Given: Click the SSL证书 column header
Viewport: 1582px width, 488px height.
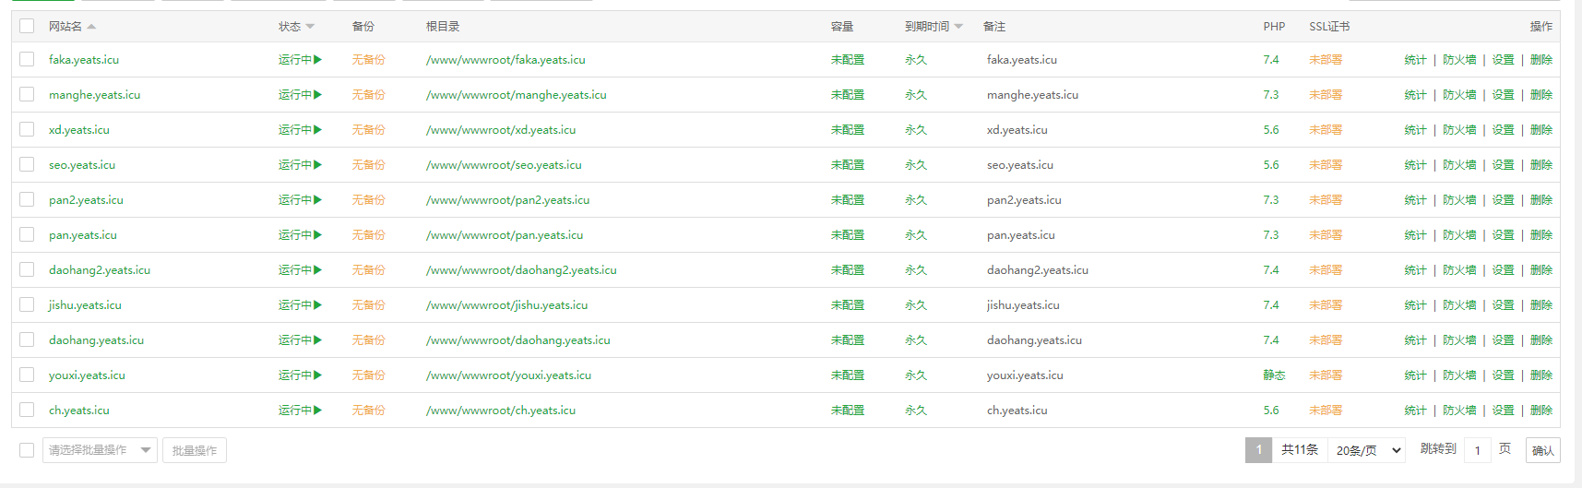Looking at the screenshot, I should [x=1329, y=27].
